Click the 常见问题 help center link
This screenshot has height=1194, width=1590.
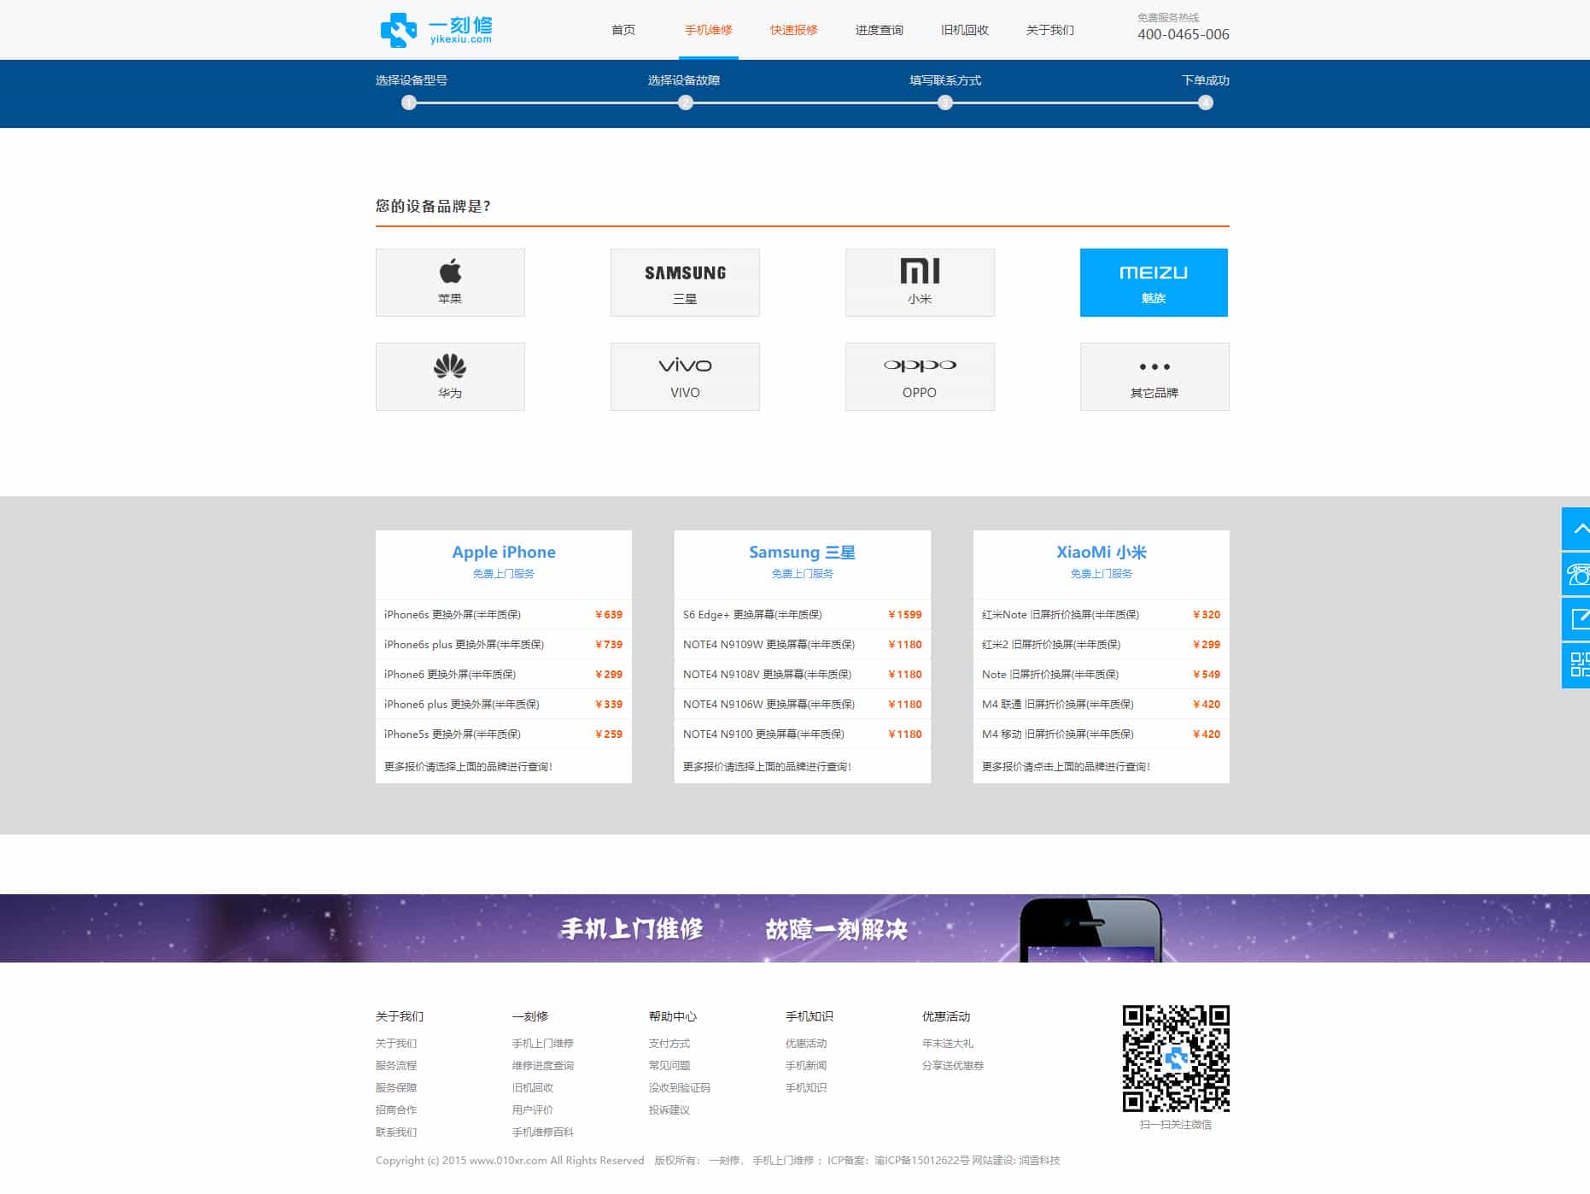pos(669,1065)
